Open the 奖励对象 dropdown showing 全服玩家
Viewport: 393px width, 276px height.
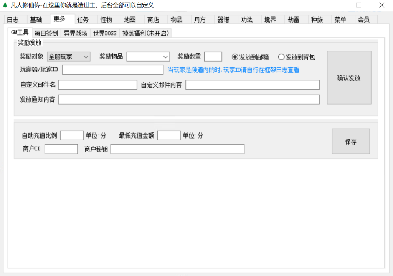tap(69, 57)
